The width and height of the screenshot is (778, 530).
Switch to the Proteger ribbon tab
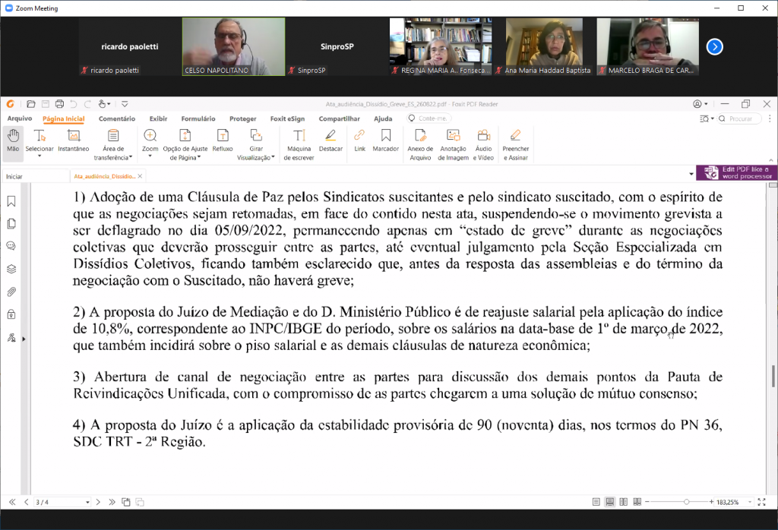coord(242,118)
